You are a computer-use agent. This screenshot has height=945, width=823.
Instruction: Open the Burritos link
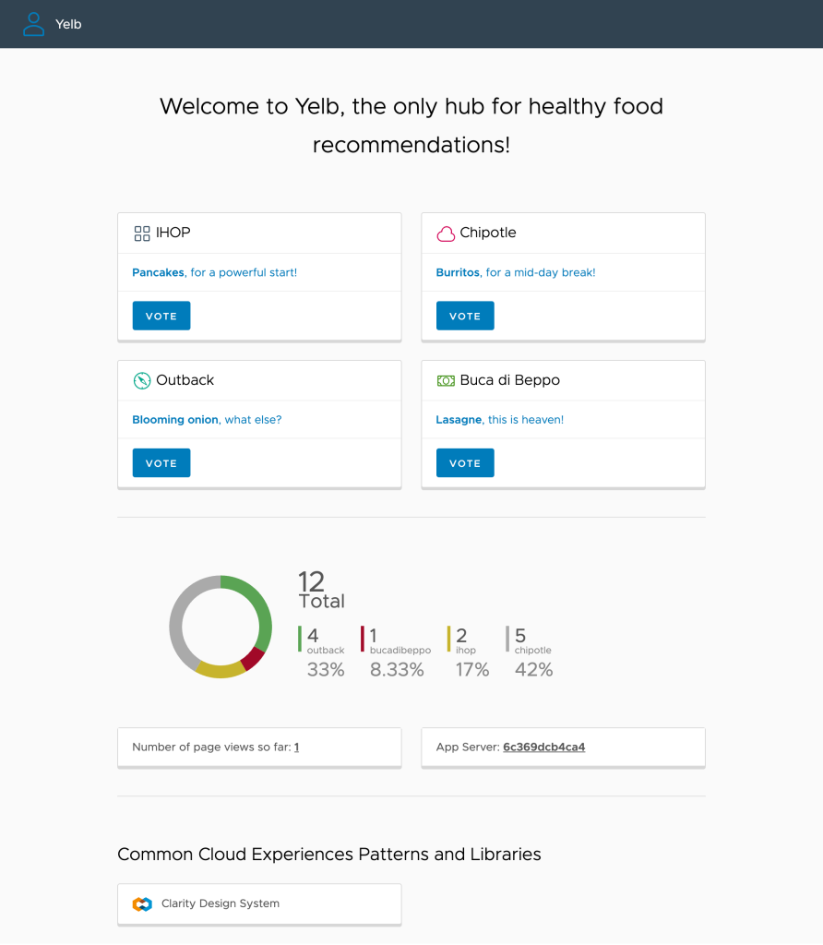(459, 272)
